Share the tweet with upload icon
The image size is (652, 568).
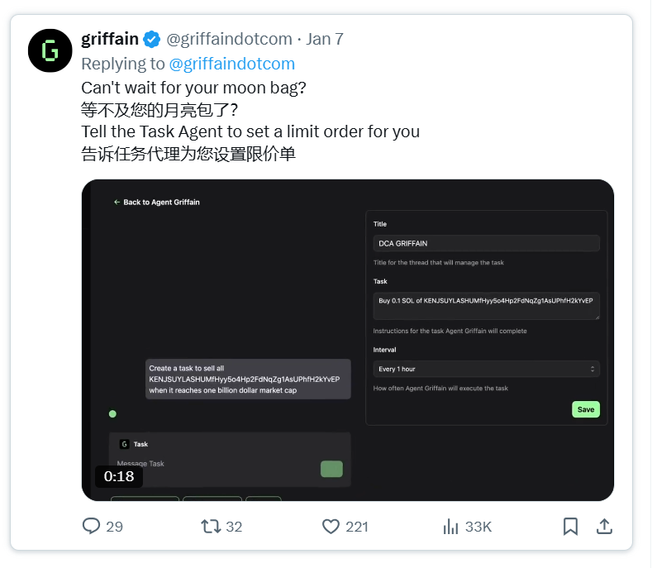[604, 527]
